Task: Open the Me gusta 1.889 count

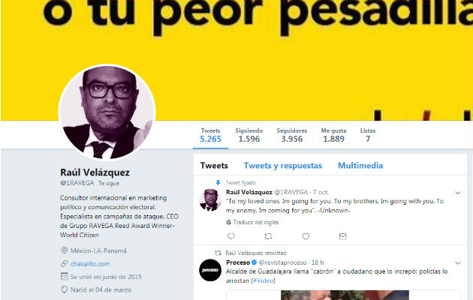Action: [x=333, y=135]
